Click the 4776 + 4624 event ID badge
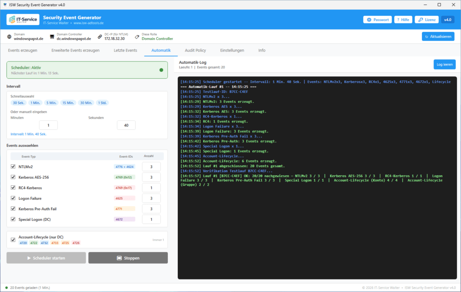This screenshot has width=461, height=292. coord(124,167)
